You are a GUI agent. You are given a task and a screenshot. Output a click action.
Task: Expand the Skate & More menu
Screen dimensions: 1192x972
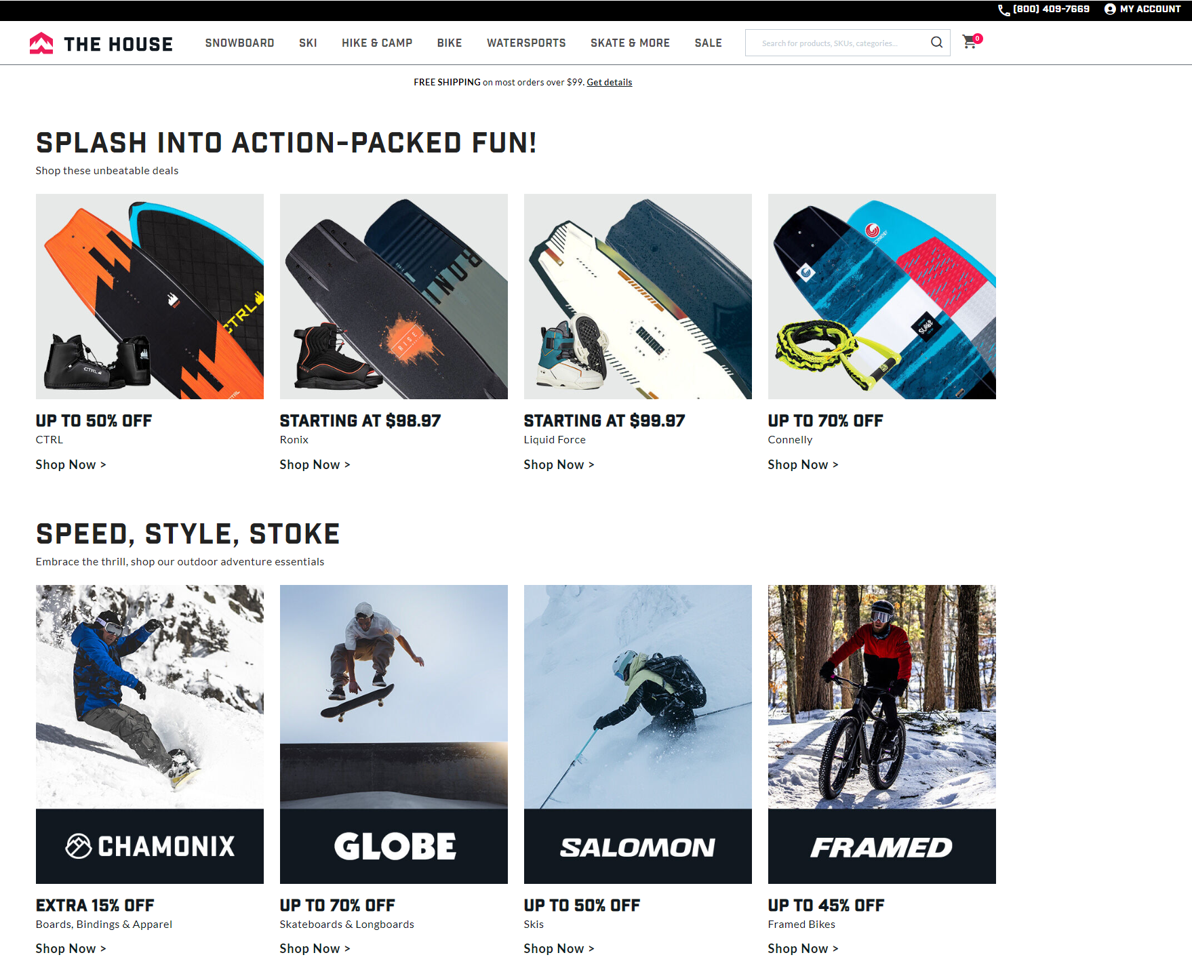[630, 43]
